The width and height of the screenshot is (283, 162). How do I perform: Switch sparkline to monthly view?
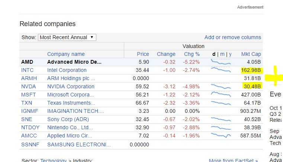coord(222,54)
